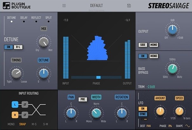Click the TIMING label button

16,60
